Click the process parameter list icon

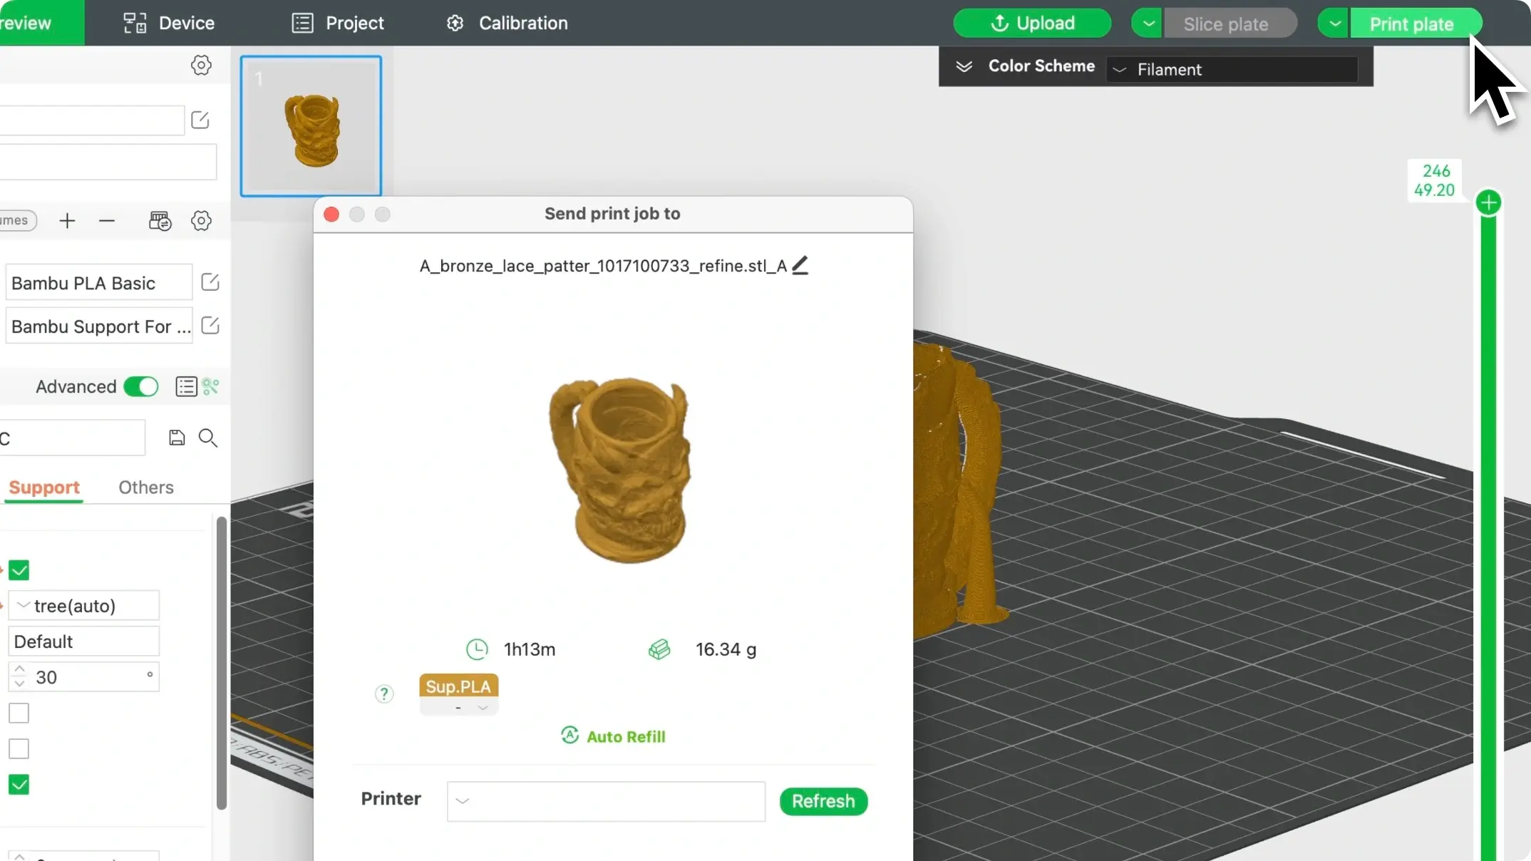185,386
